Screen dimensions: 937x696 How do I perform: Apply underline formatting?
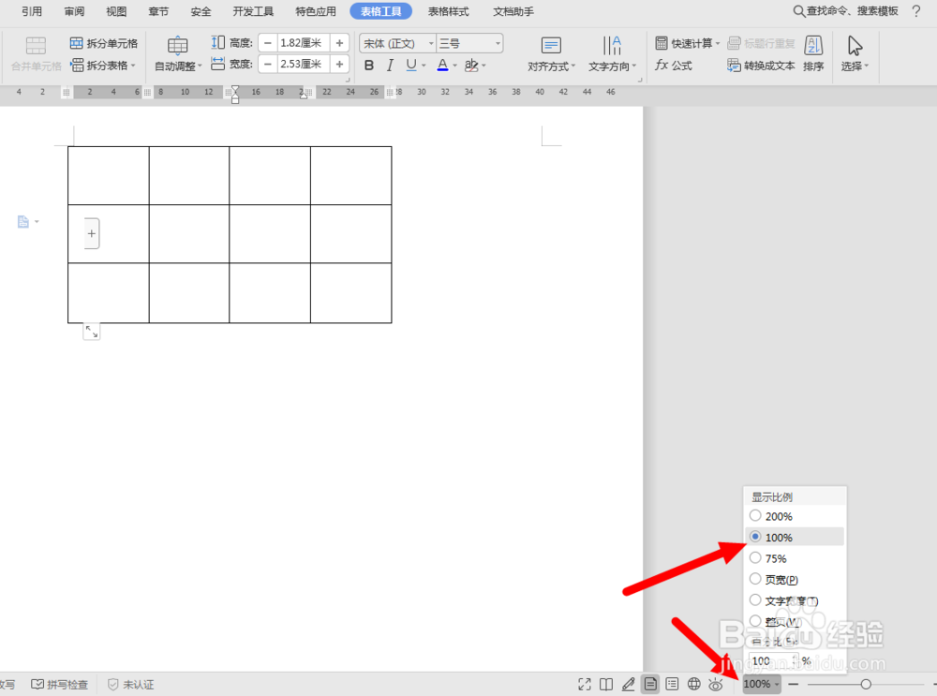point(411,65)
